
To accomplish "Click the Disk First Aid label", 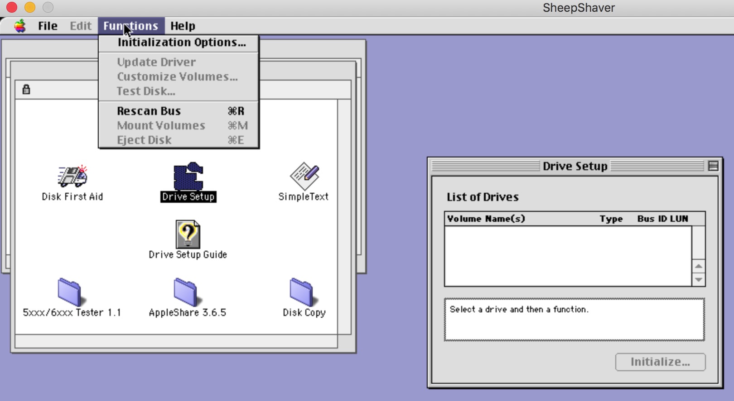I will 72,197.
